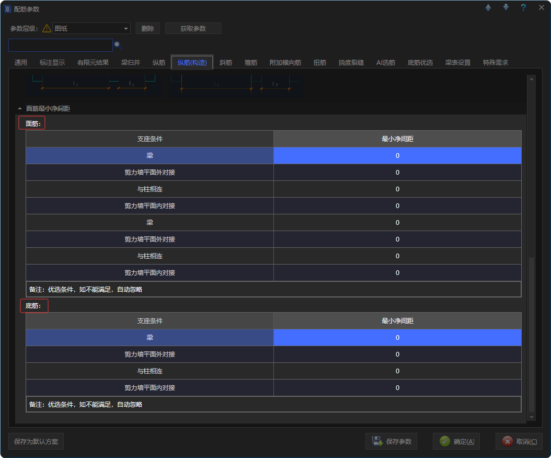Viewport: 551px width, 458px height.
Task: Click the 获取参数 button
Action: [x=193, y=28]
